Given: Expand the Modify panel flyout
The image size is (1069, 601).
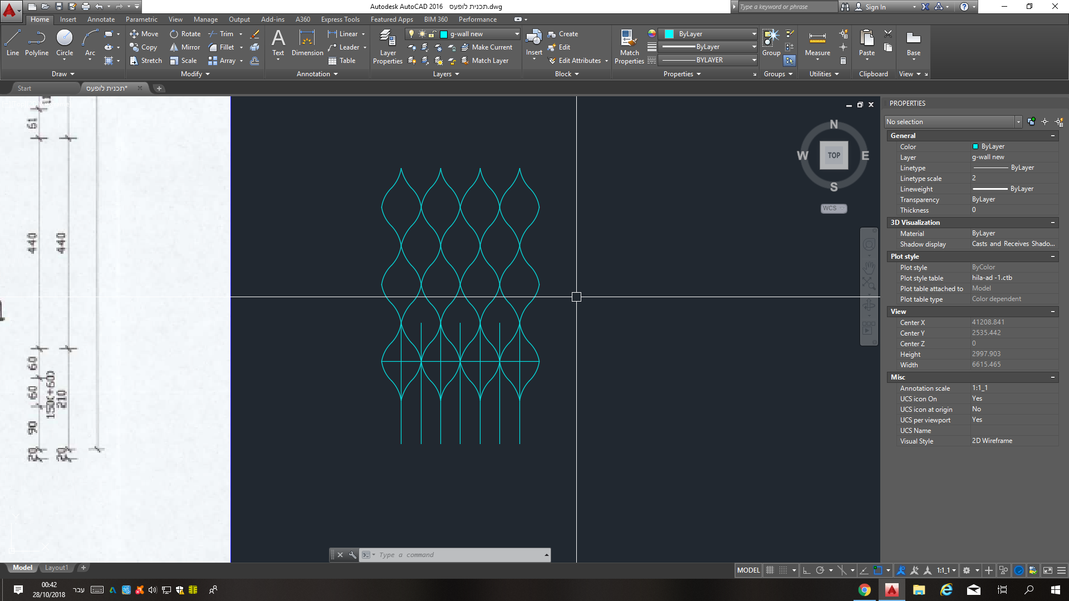Looking at the screenshot, I should click(195, 74).
